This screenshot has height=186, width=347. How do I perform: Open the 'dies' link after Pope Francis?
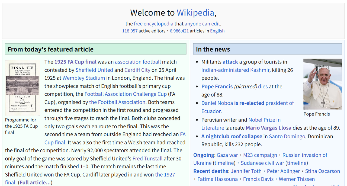pos(263,86)
